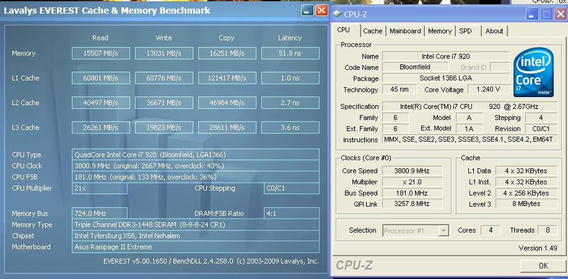Image resolution: width=568 pixels, height=279 pixels.
Task: Click the QPI Link value 3257.8 MHz
Action: click(x=413, y=204)
